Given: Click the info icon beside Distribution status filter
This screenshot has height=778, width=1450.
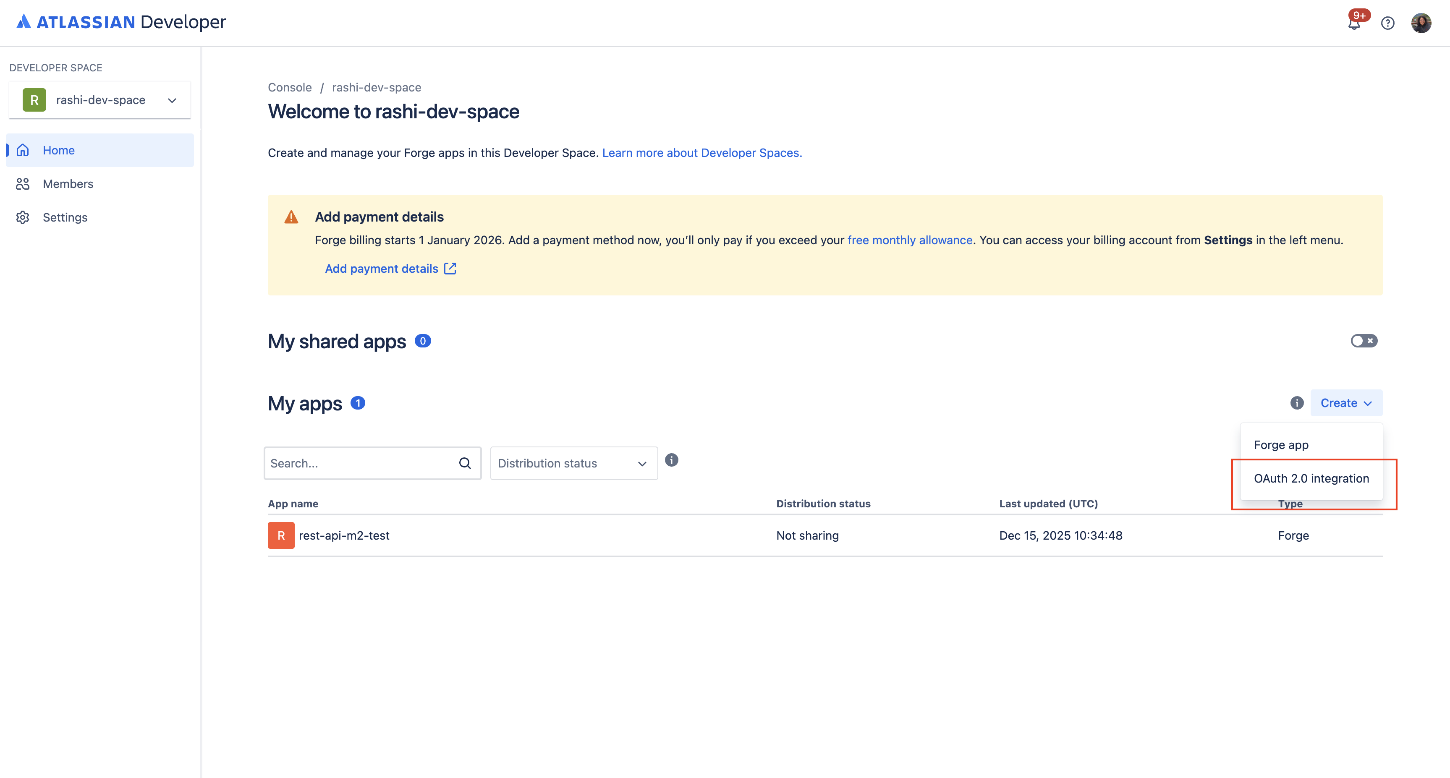Looking at the screenshot, I should [x=672, y=460].
